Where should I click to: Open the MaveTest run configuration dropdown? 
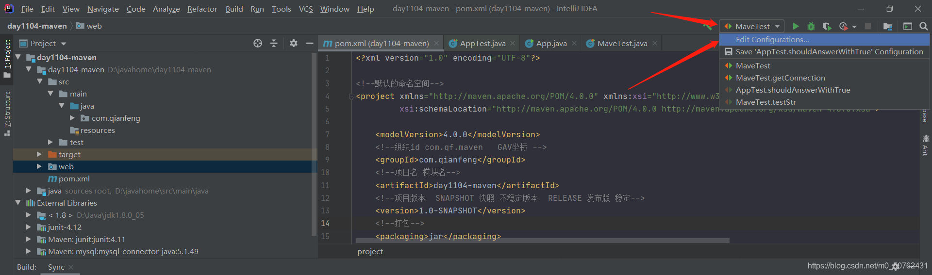(752, 26)
